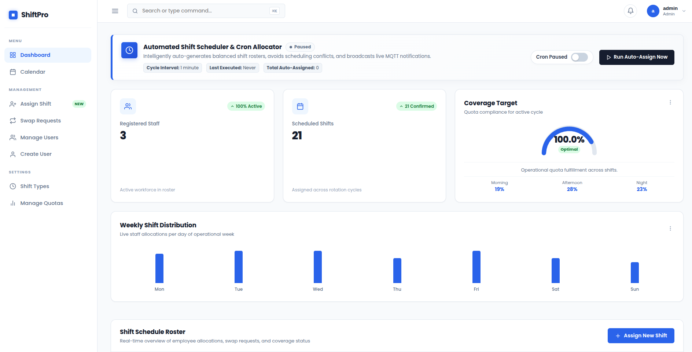Click the Registered Staff count 3
692x352 pixels.
[123, 136]
